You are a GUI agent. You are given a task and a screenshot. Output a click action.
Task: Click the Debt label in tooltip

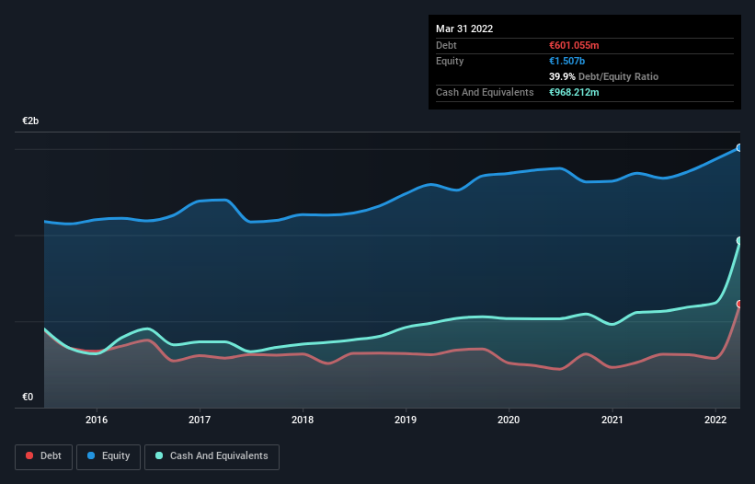click(446, 45)
